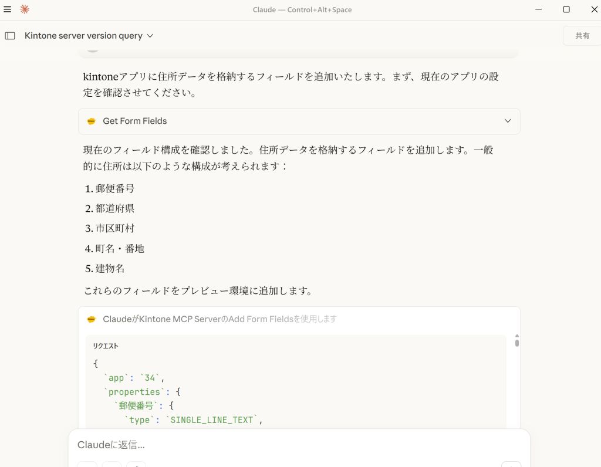Click the Get Form Fields label

(x=134, y=121)
